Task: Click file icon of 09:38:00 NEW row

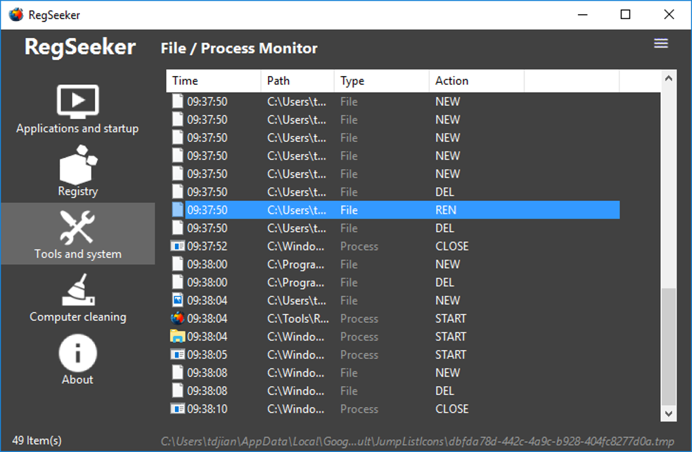Action: pos(178,264)
